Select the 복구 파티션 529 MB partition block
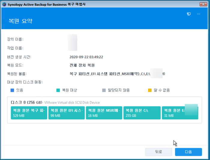Screen dimensions: 210x160 click(x=29, y=113)
